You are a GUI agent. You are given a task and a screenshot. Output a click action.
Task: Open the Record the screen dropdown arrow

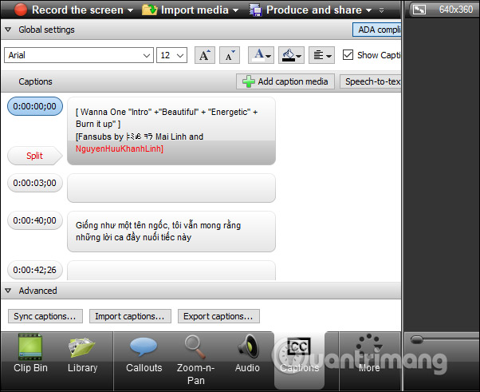coord(131,10)
